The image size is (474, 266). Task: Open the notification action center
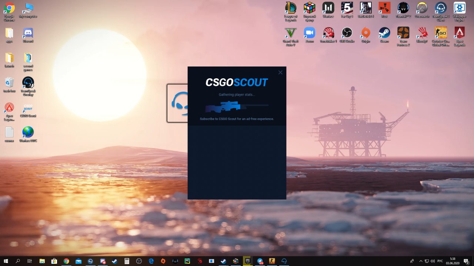(x=467, y=261)
